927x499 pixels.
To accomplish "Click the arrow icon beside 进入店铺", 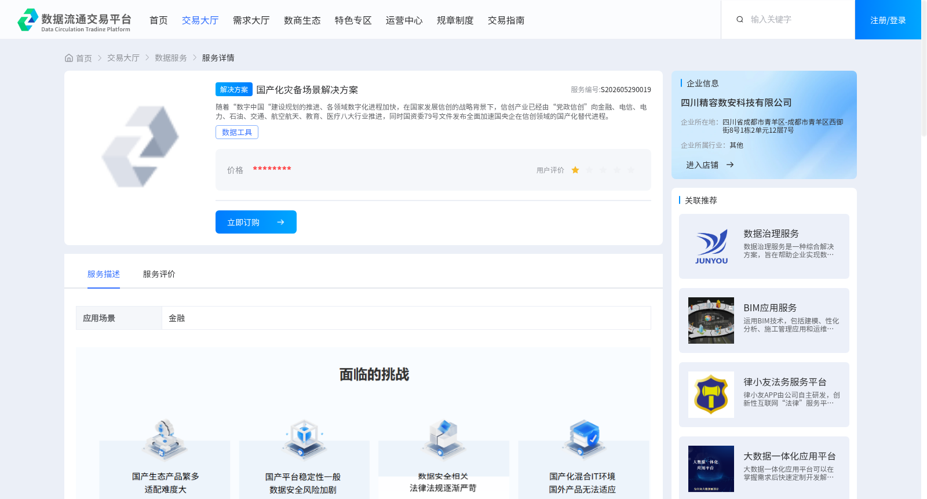I will [730, 165].
